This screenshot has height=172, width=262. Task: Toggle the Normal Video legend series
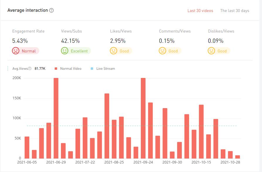(71, 69)
